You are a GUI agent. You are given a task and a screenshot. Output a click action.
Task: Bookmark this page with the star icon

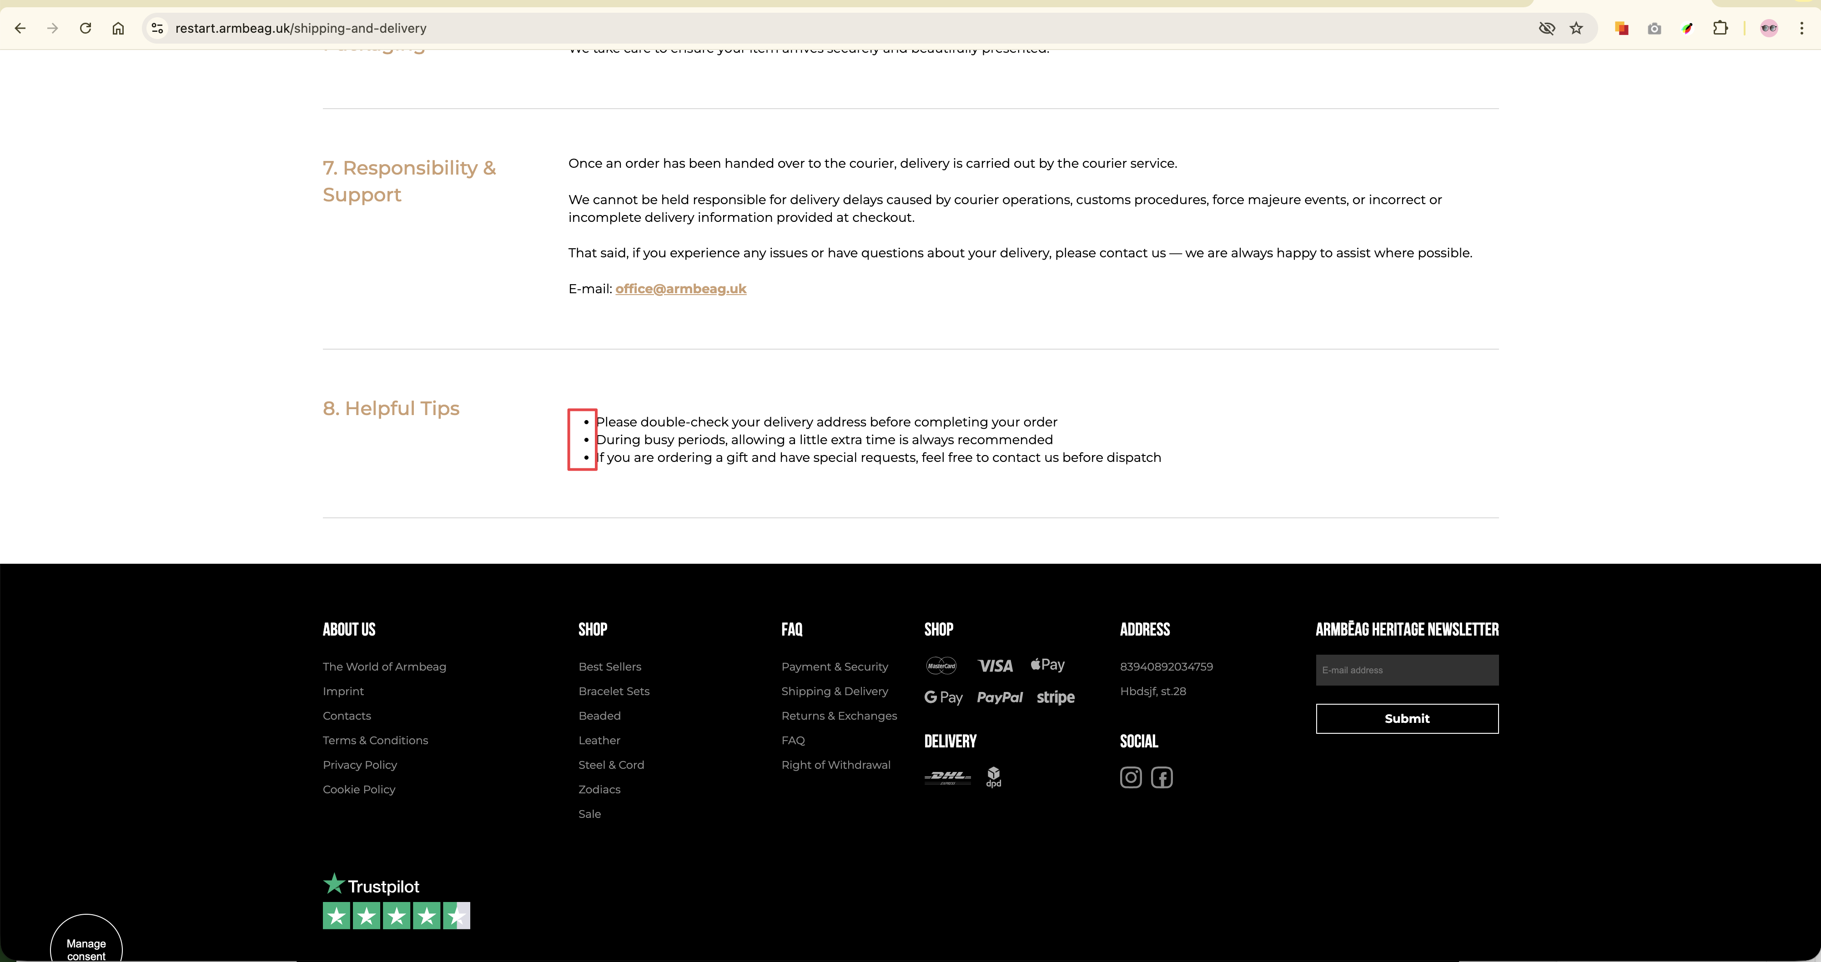tap(1576, 28)
